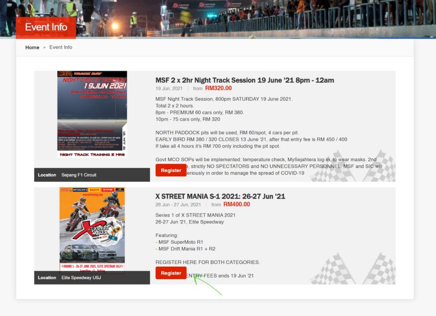Image resolution: width=436 pixels, height=316 pixels.
Task: Click the Sepang F1 Circuit location text
Action: pos(79,175)
